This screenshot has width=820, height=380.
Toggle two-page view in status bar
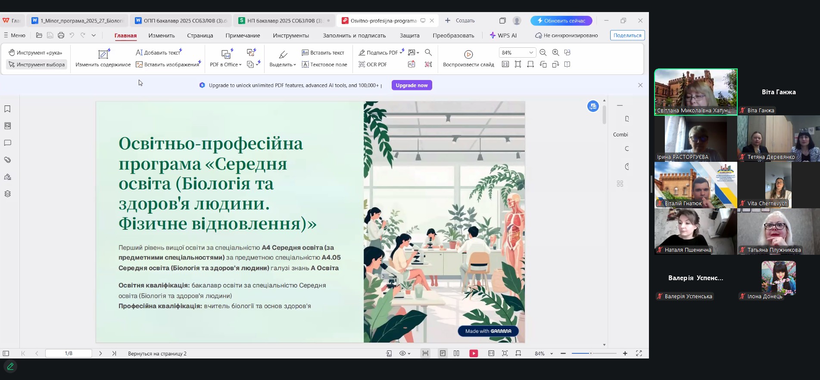click(x=456, y=353)
